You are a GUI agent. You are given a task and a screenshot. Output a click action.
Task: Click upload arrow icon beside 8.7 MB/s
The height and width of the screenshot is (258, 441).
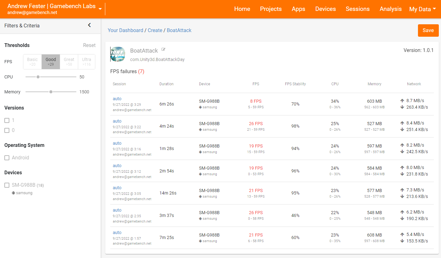pos(402,101)
